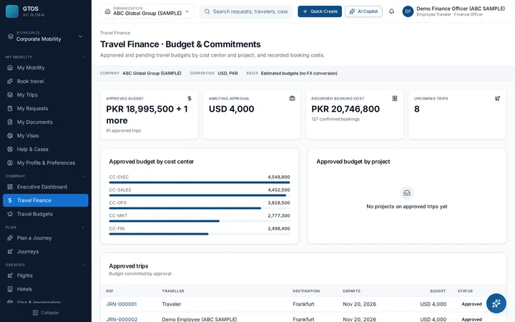515x322 pixels.
Task: Click the CC-SALES value 4,452,500
Action: coord(278,190)
